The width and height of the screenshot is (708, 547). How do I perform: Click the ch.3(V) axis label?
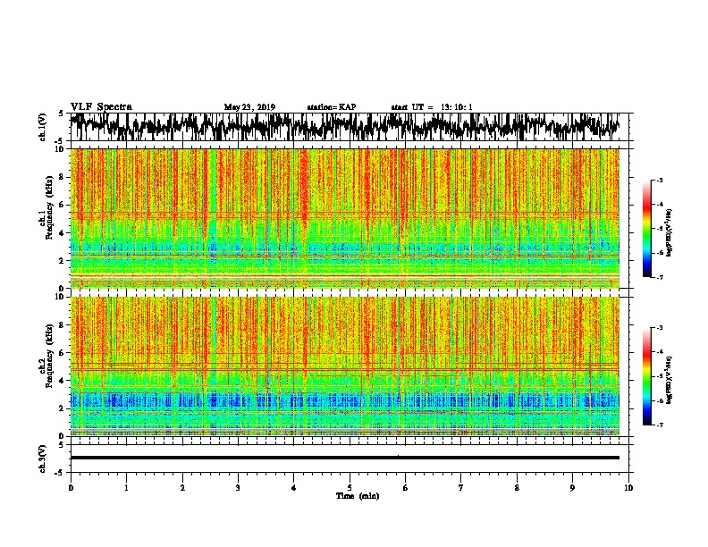(x=43, y=459)
